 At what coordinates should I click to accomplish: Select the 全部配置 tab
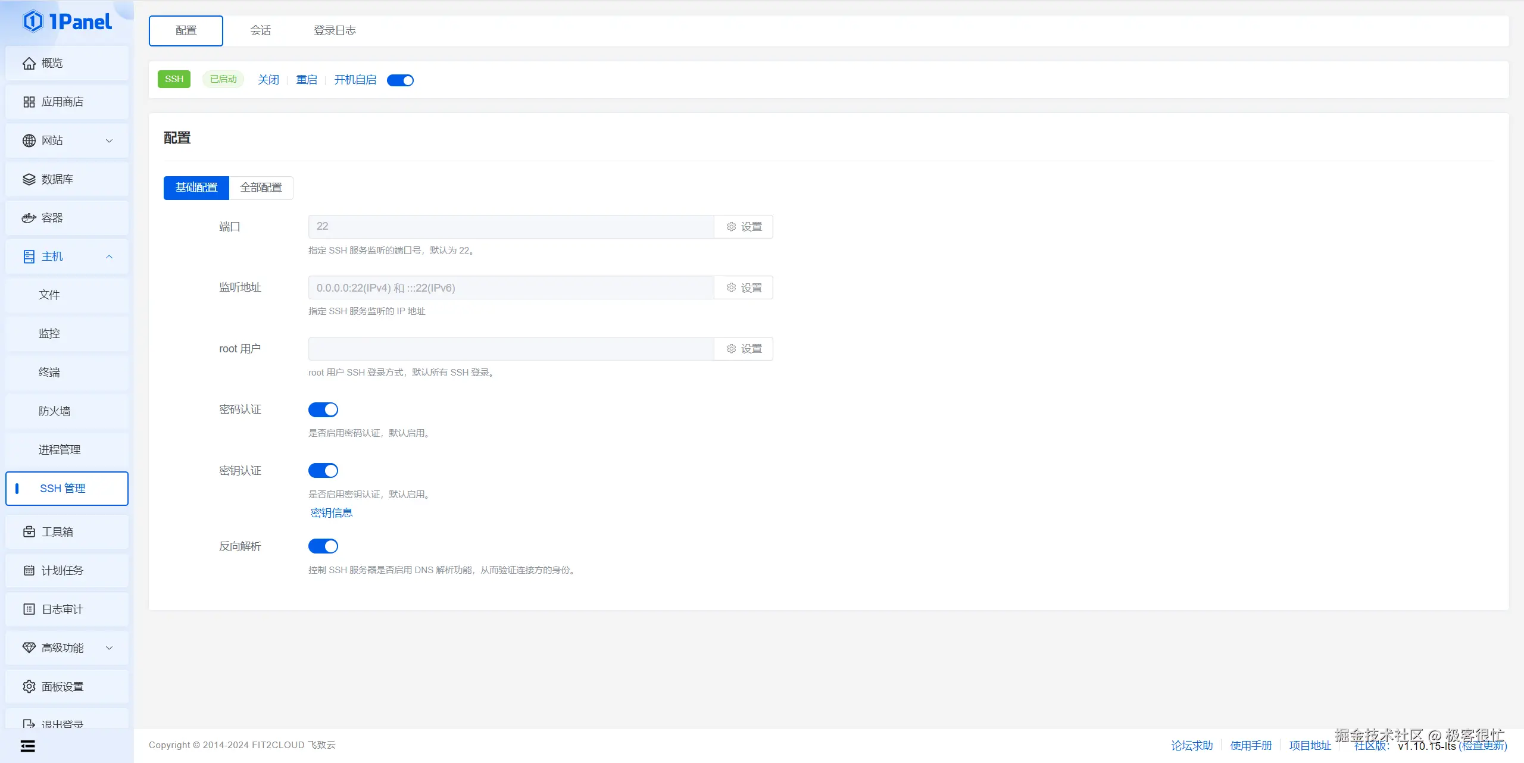pos(261,187)
